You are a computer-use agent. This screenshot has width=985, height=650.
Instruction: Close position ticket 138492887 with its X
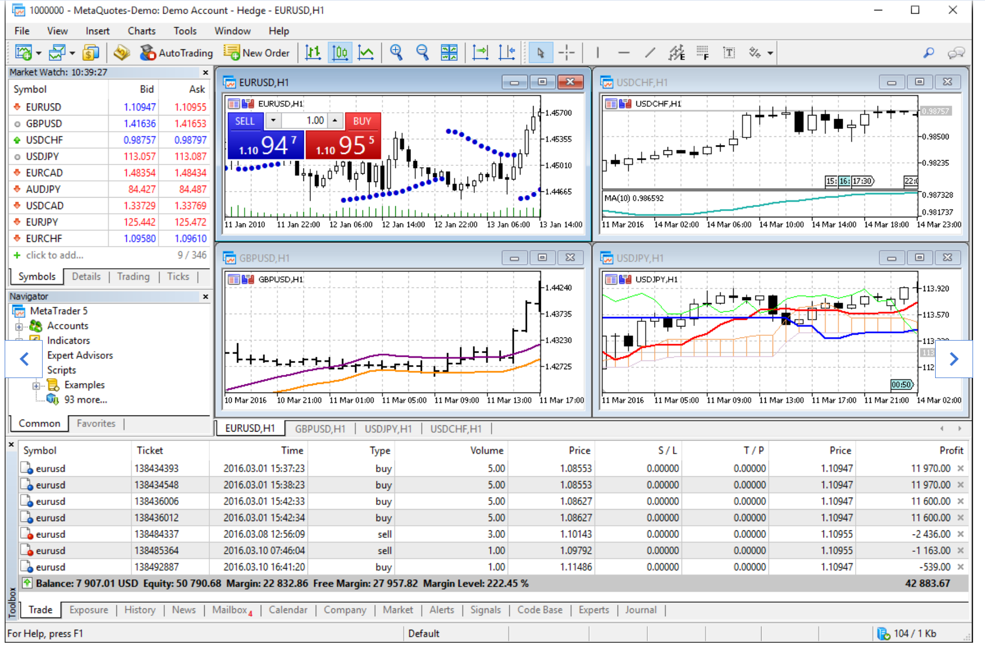[961, 567]
